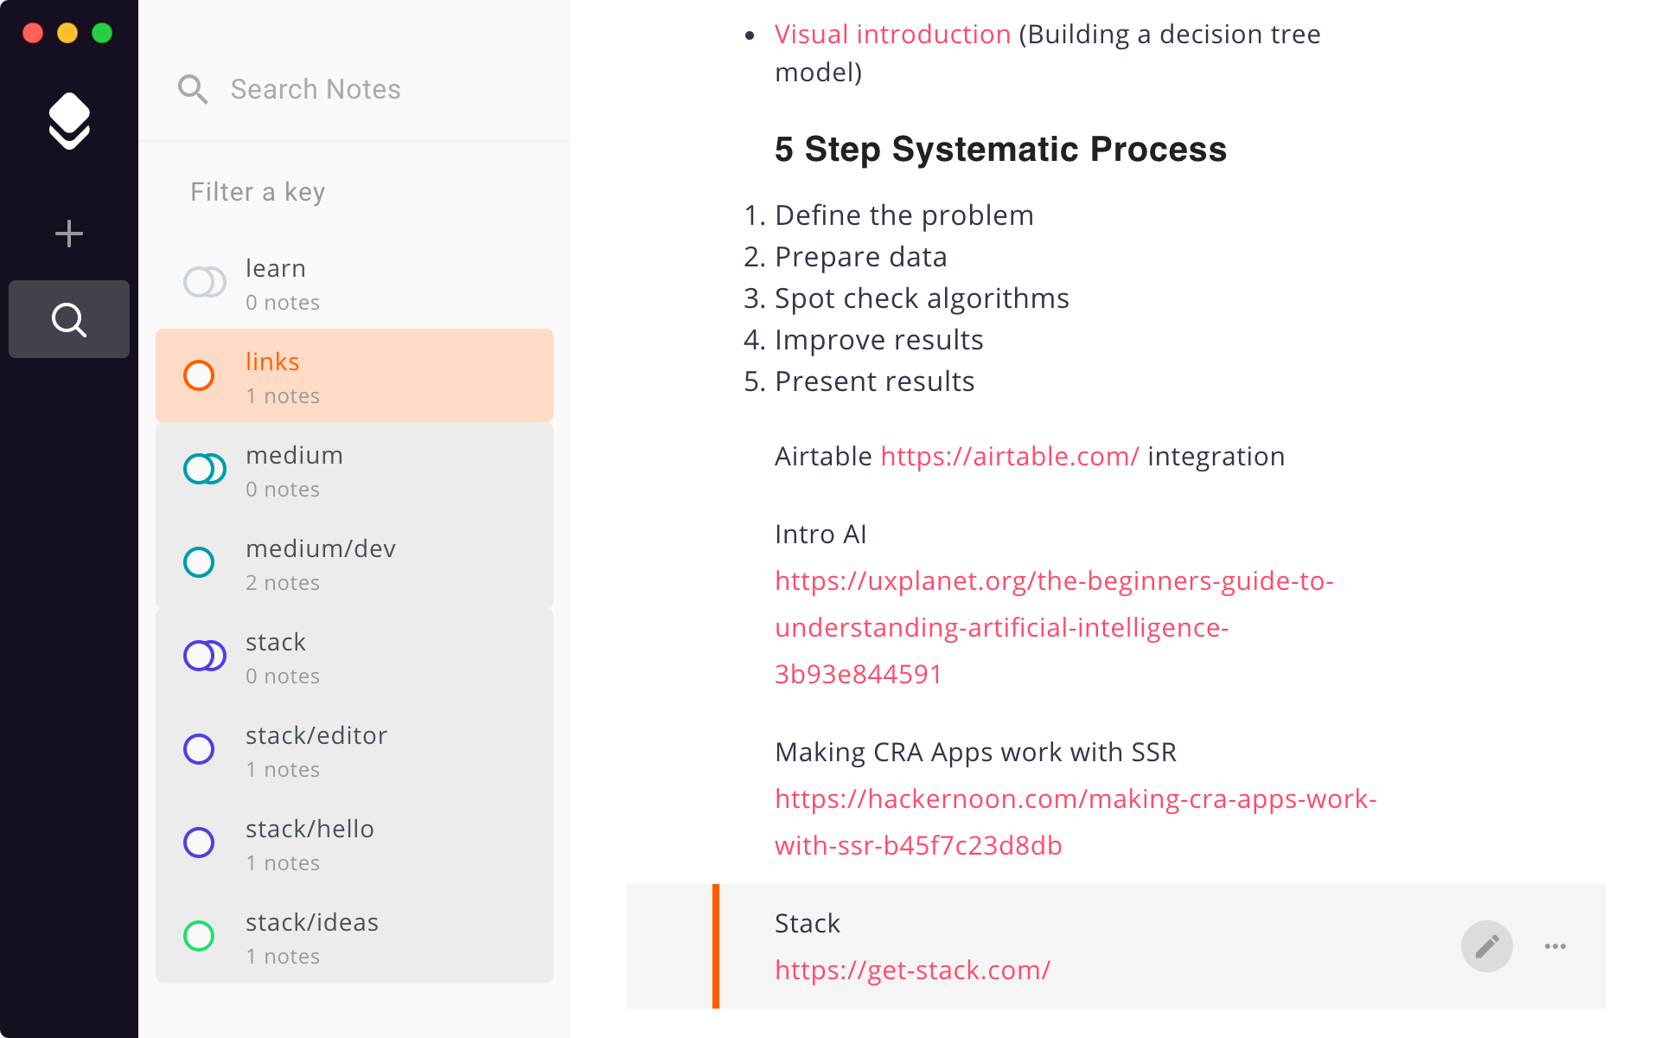Click the three-dot more options icon
This screenshot has height=1038, width=1660.
[x=1556, y=946]
